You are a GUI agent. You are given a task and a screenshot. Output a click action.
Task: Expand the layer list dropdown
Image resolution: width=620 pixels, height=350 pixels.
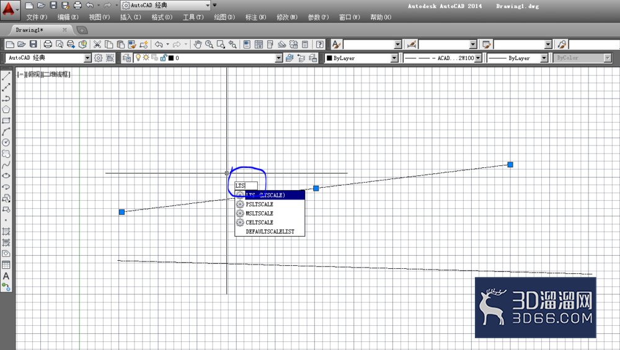(x=279, y=58)
